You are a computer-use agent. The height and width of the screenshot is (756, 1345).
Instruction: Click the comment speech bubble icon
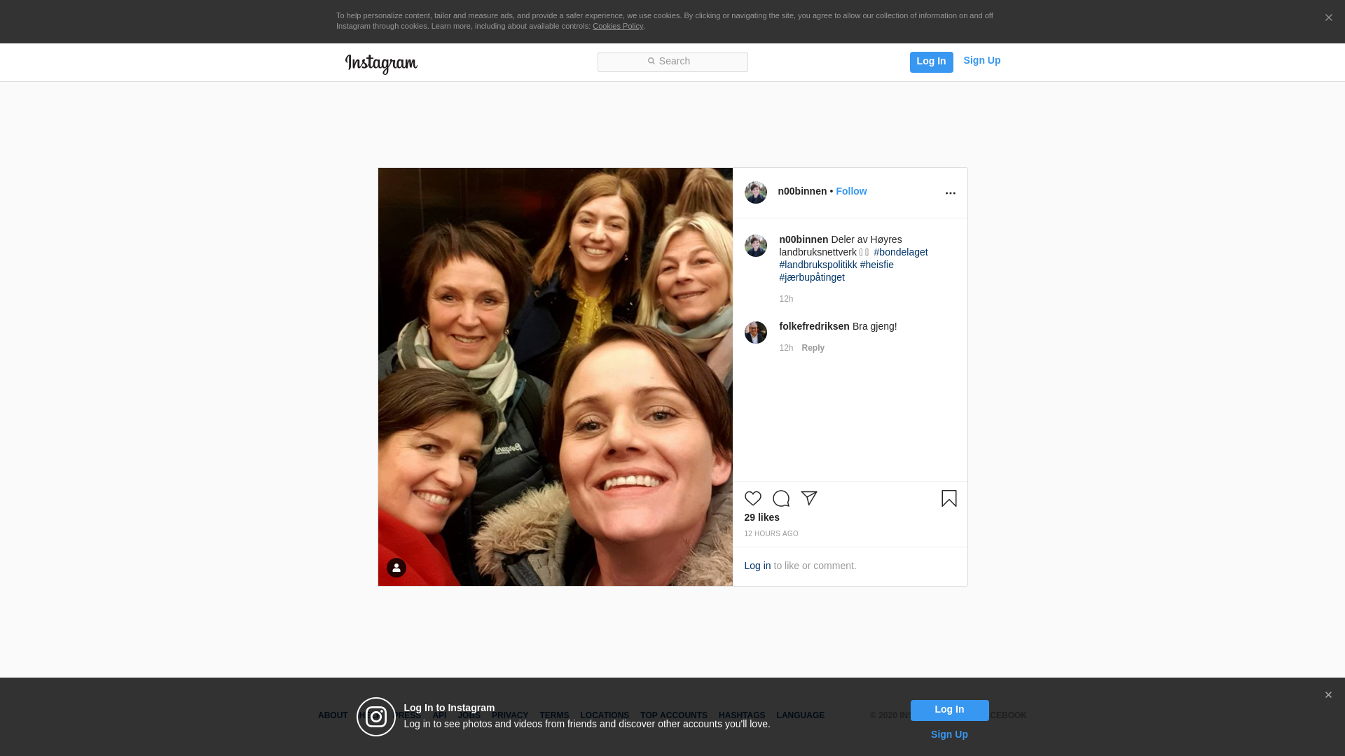coord(780,498)
